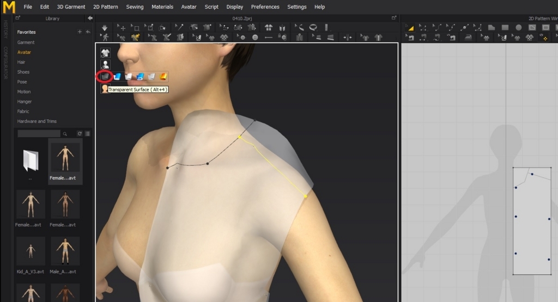Open the History side tab

pyautogui.click(x=5, y=29)
